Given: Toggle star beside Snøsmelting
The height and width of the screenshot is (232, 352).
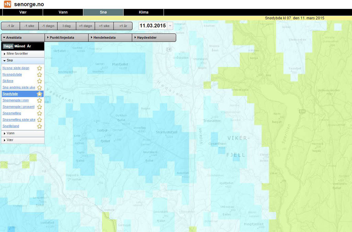Looking at the screenshot, I should pyautogui.click(x=40, y=113).
